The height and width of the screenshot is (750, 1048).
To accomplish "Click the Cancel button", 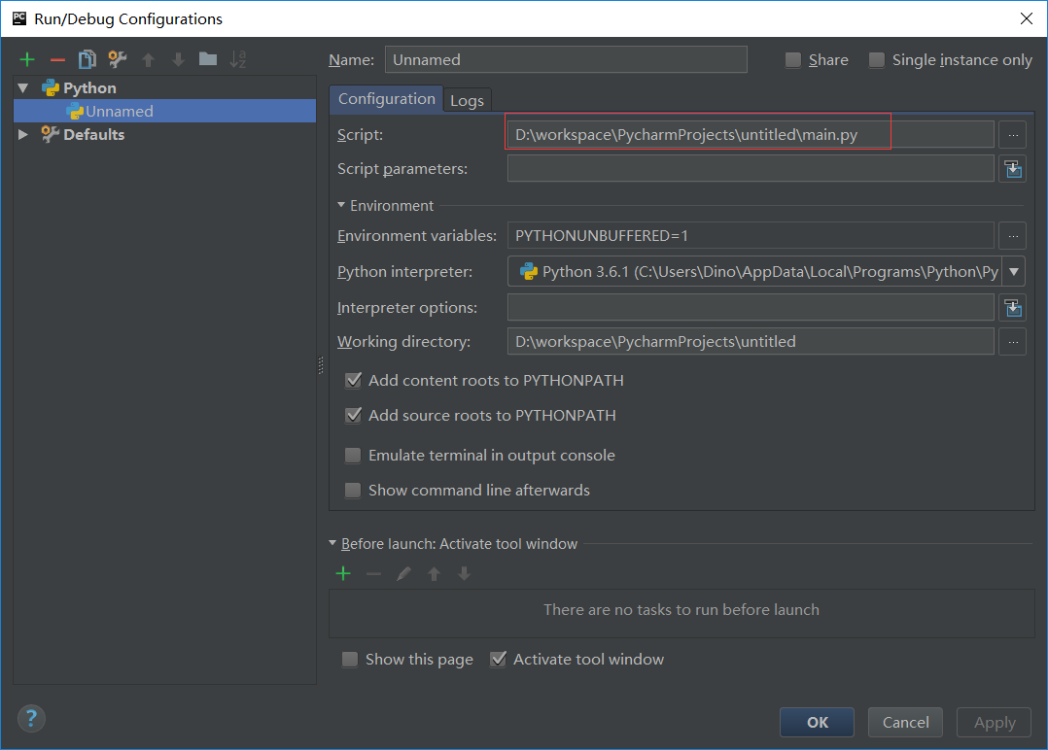I will (905, 723).
